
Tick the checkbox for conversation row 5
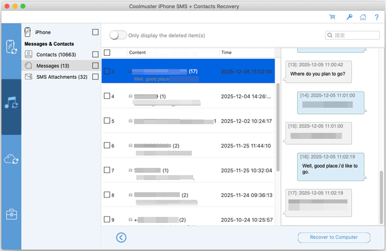coord(107,121)
